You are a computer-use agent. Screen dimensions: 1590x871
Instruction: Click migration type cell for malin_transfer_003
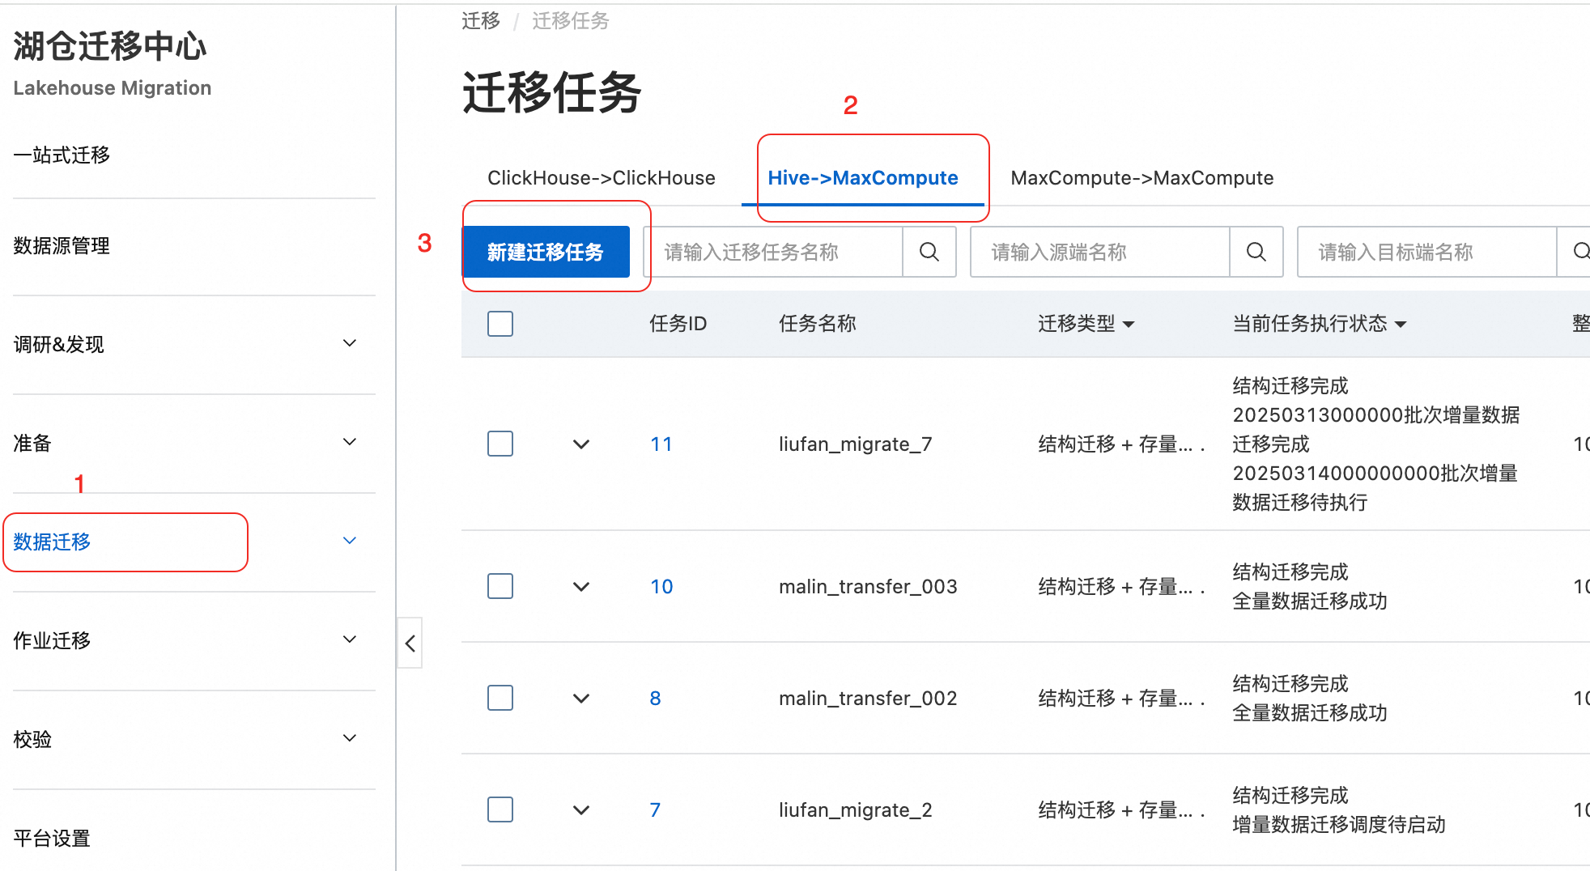(1121, 587)
